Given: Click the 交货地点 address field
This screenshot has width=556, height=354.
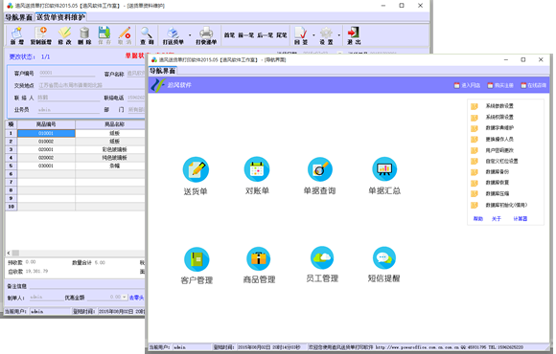Looking at the screenshot, I should [x=91, y=85].
